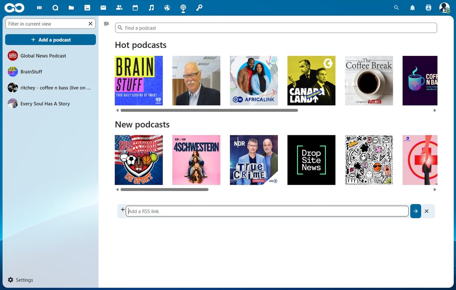Click right arrow of hot podcasts scrollbar
Viewport: 456px width, 290px height.
tap(435, 110)
